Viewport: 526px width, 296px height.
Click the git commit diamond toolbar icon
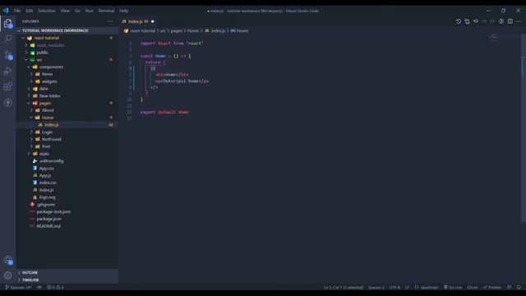(476, 21)
